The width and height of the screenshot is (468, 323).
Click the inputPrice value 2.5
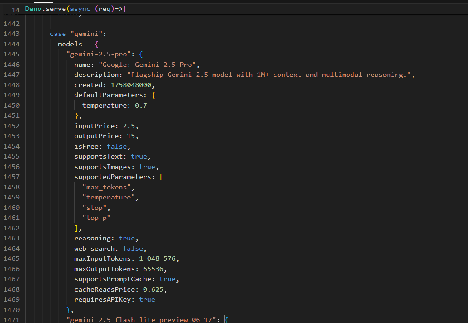click(x=129, y=126)
